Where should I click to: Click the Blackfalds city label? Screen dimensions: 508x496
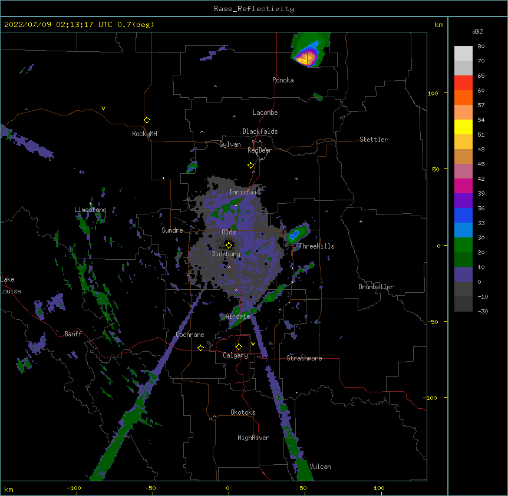[260, 131]
